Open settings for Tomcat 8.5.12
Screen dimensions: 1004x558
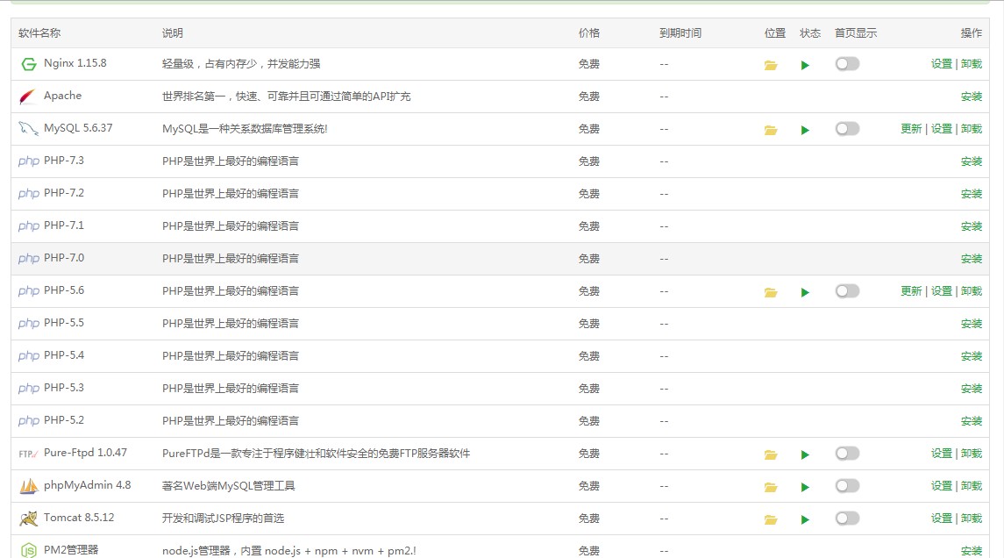941,519
